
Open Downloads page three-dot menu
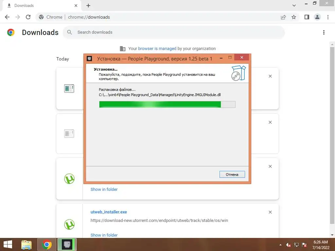coord(324,32)
